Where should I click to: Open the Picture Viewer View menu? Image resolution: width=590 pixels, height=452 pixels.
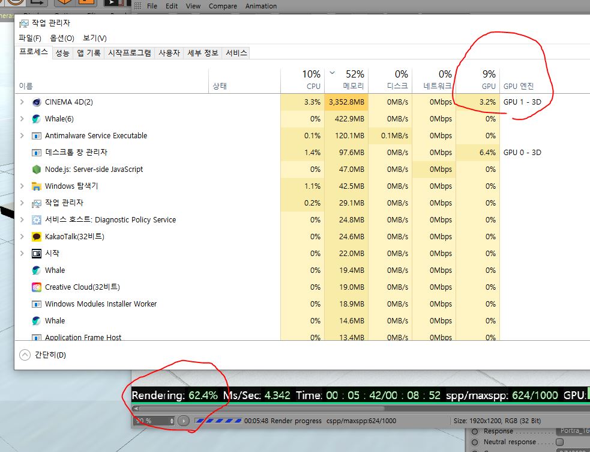193,6
